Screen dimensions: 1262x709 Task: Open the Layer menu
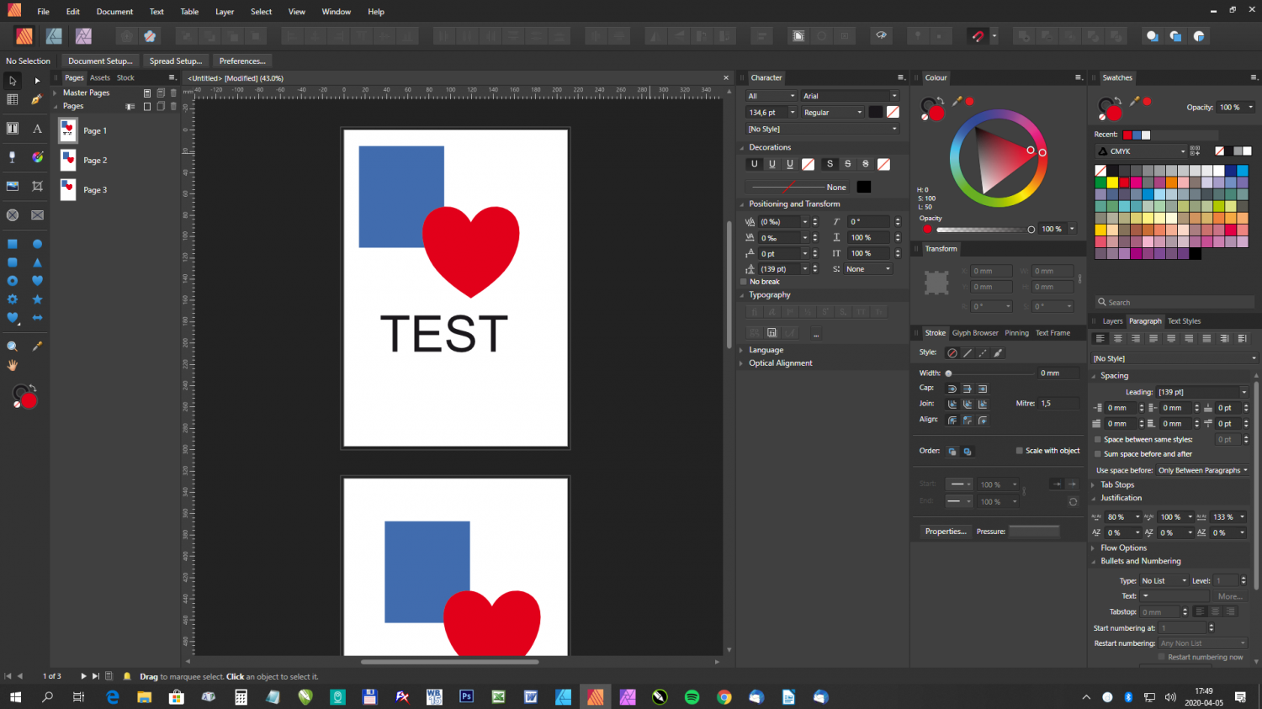point(224,12)
